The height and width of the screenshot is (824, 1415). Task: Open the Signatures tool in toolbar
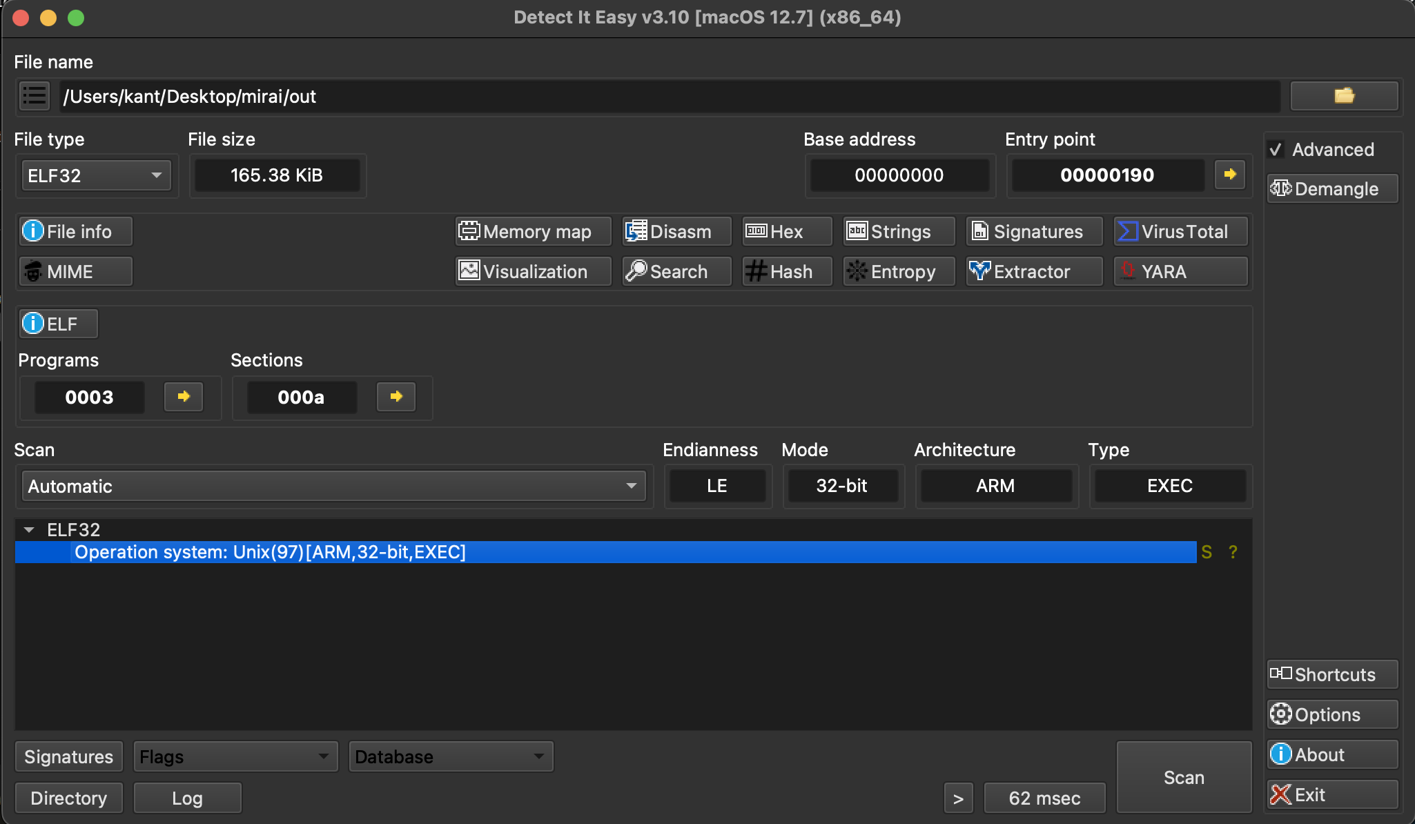coord(1034,231)
